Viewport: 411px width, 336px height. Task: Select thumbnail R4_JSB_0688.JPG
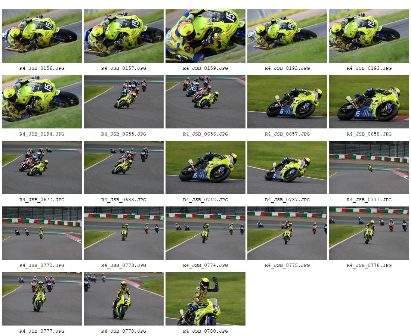(124, 167)
